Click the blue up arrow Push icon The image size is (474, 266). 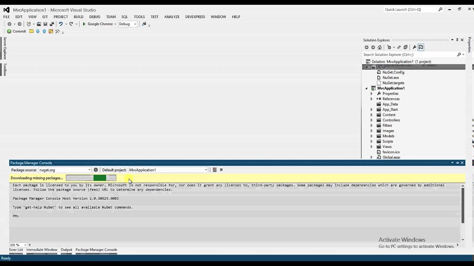[44, 31]
